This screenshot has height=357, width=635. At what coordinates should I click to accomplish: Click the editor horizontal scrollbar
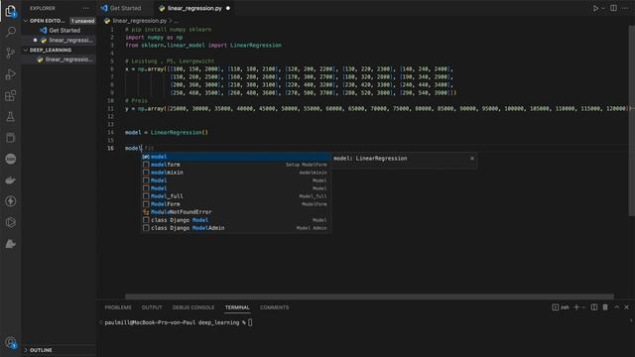coord(369,297)
